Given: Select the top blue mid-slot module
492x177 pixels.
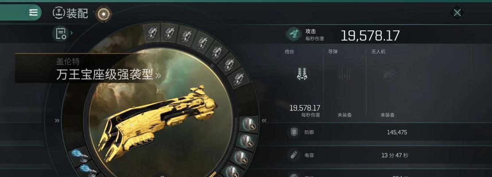Looking at the screenshot, I should [79, 155].
